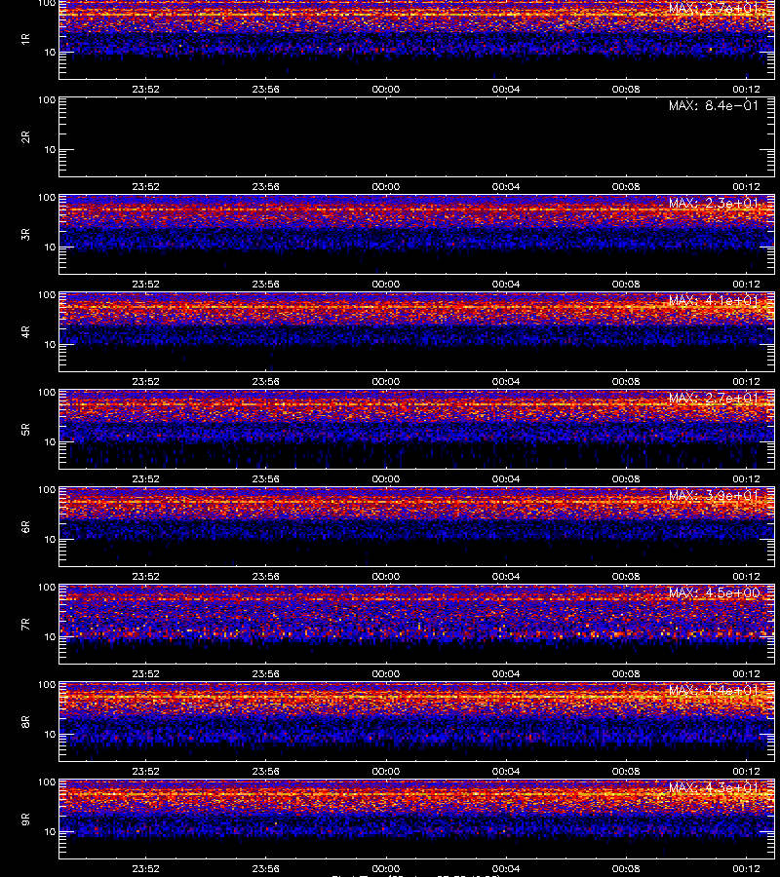The width and height of the screenshot is (780, 877).
Task: Click the 00:12 tick below 7R panel
Action: point(747,674)
